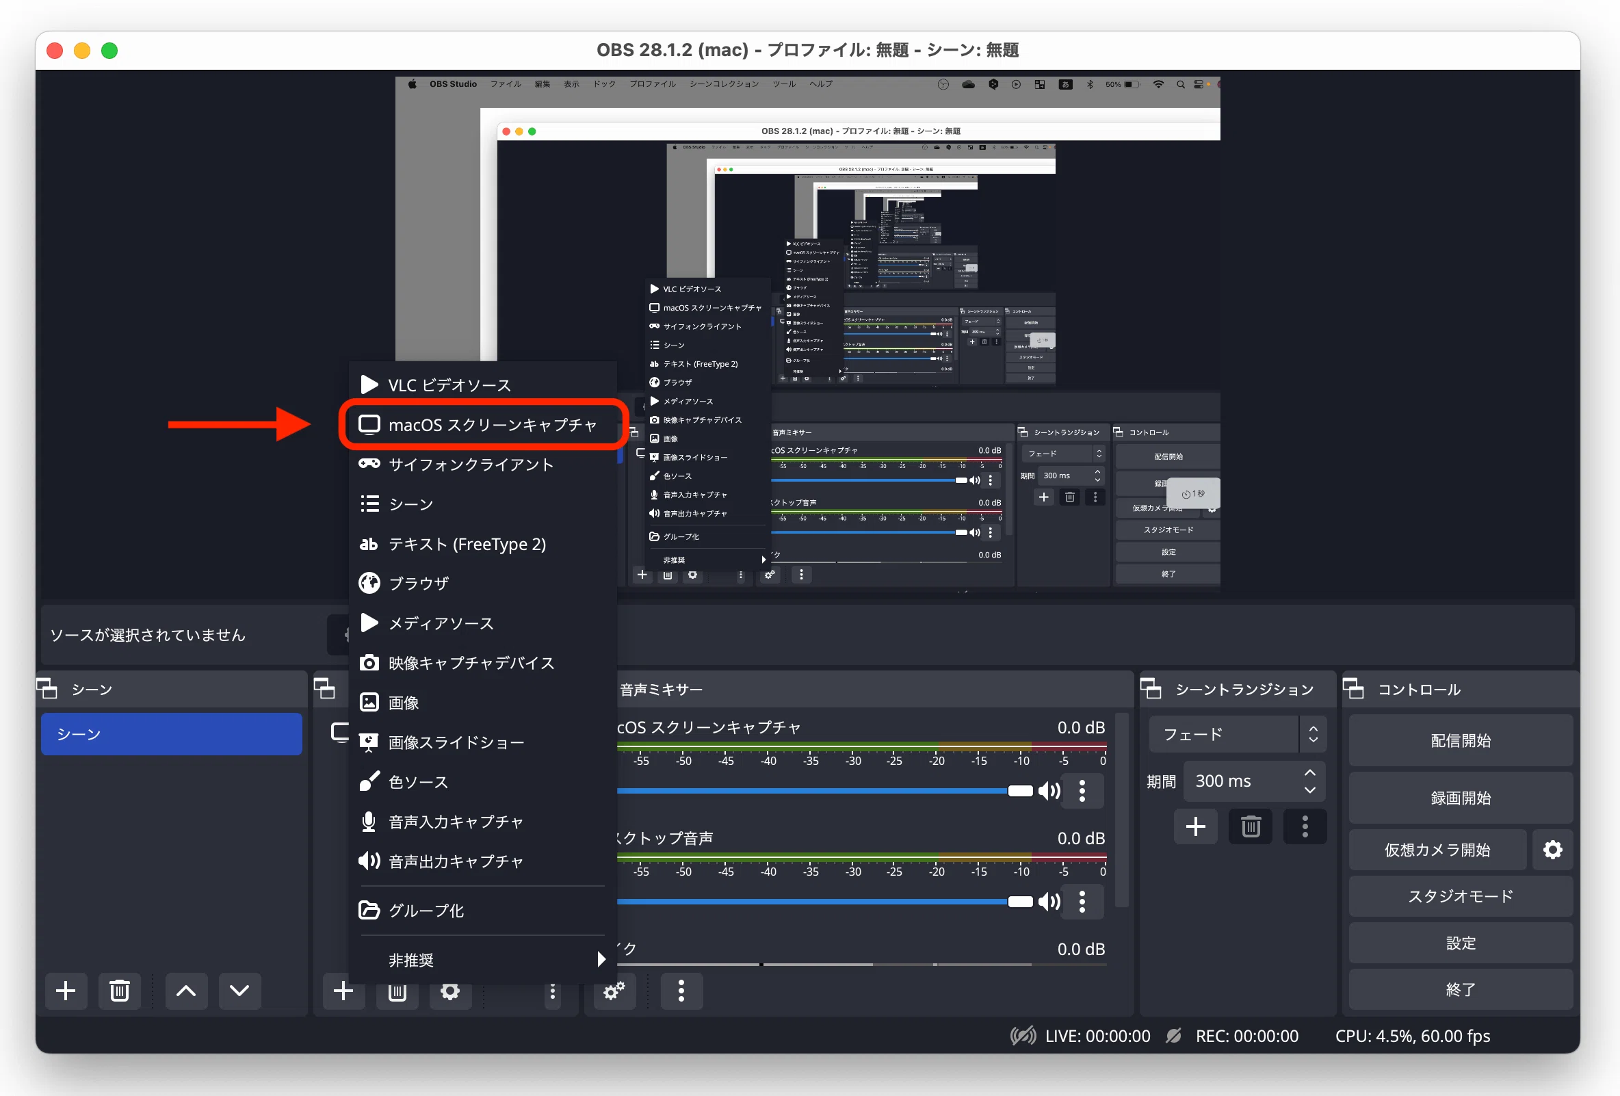
Task: Open the フェード transition dropdown
Action: click(x=1237, y=734)
